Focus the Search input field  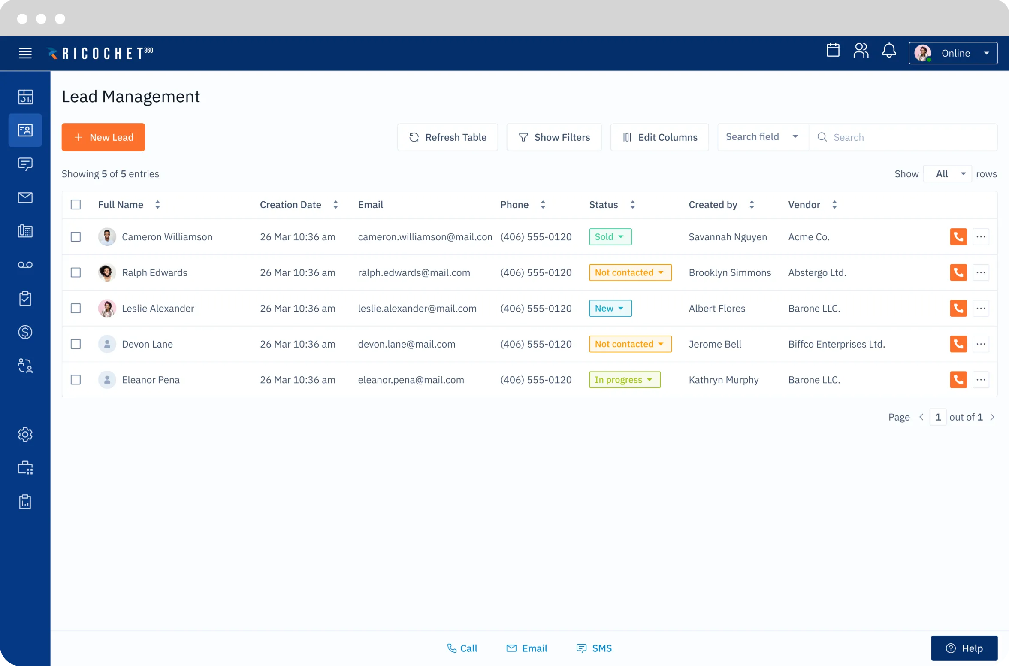(903, 137)
